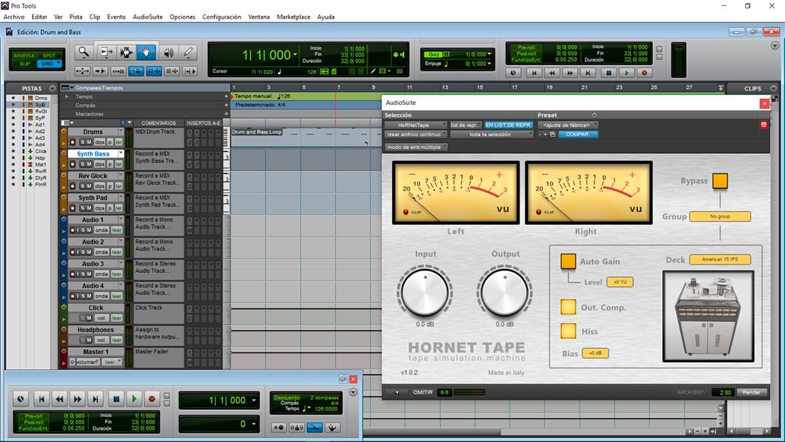Toggle the Hiss button
The image size is (785, 442).
point(568,331)
